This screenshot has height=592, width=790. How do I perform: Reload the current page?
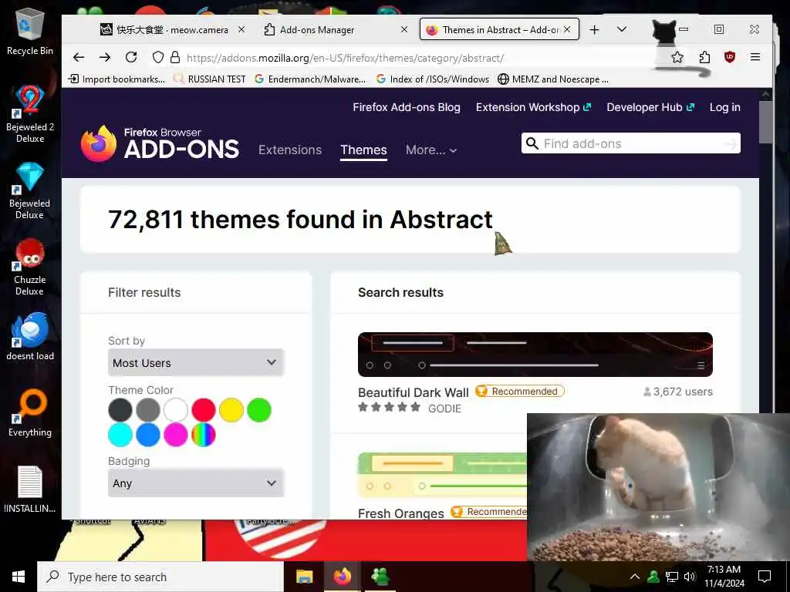point(131,57)
